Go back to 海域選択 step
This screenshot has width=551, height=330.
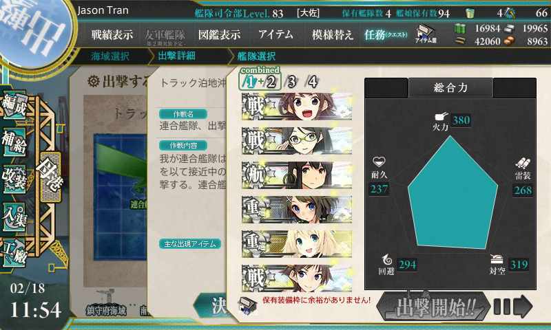point(110,56)
